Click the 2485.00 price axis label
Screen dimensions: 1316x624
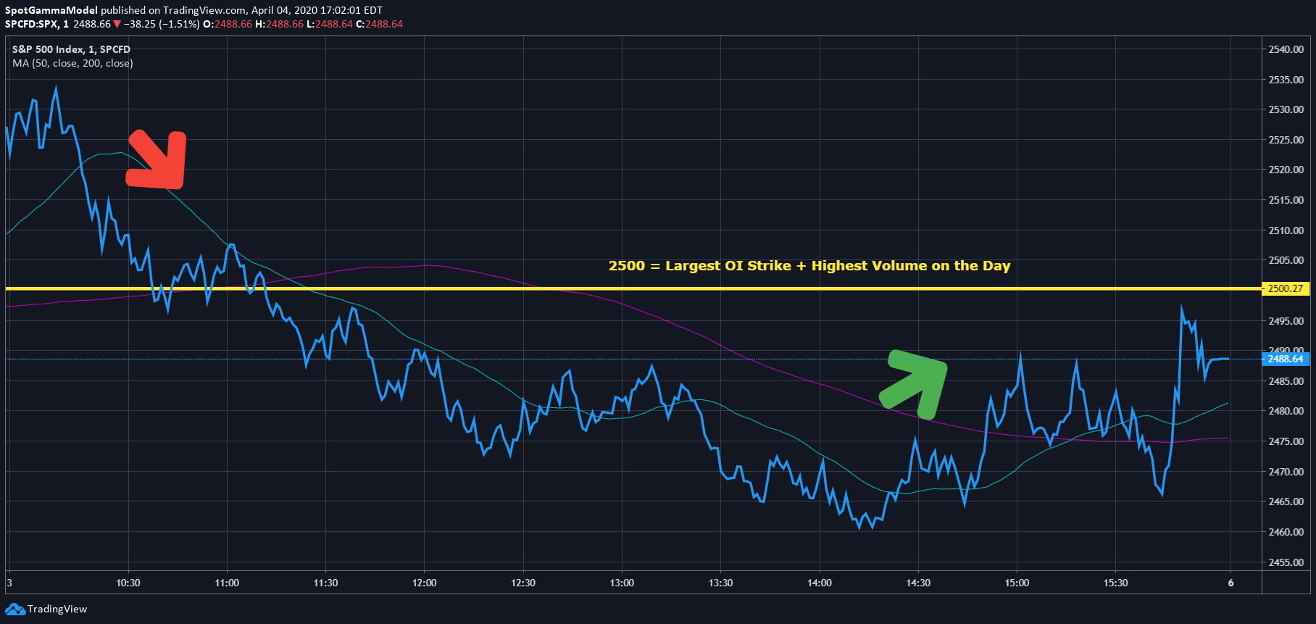click(x=1286, y=381)
